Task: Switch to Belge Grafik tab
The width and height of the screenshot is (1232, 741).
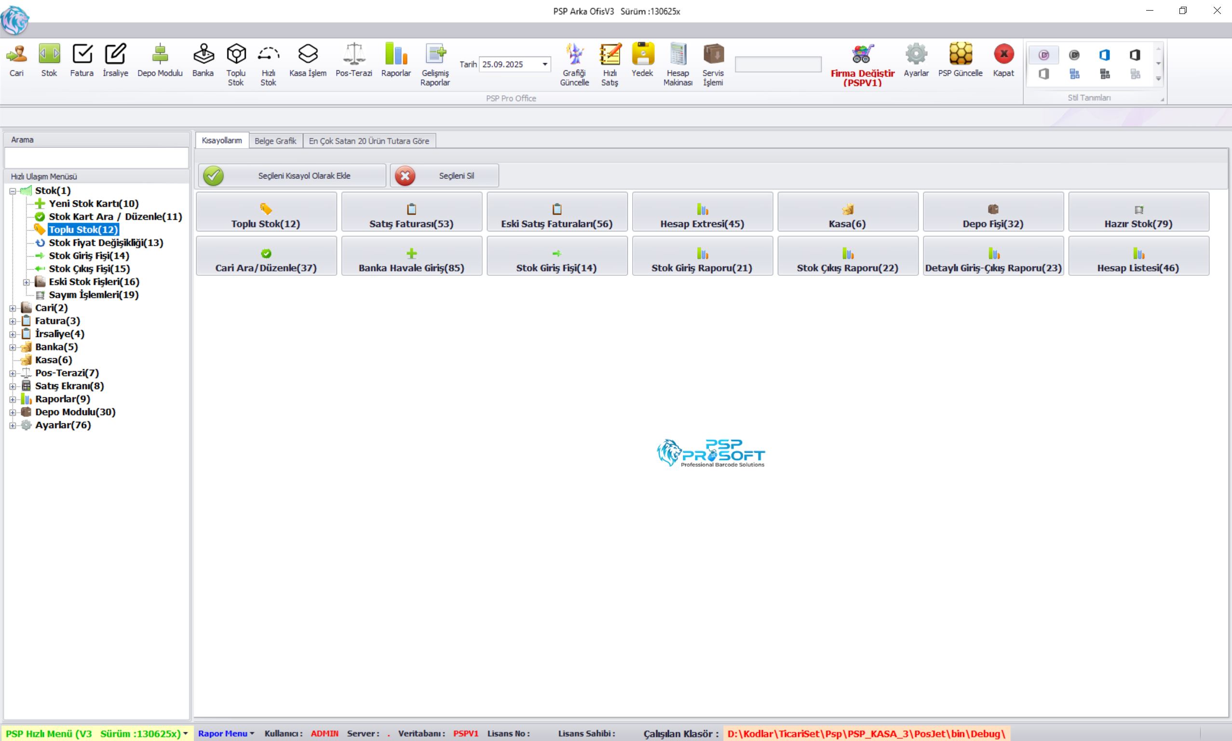Action: pyautogui.click(x=275, y=141)
